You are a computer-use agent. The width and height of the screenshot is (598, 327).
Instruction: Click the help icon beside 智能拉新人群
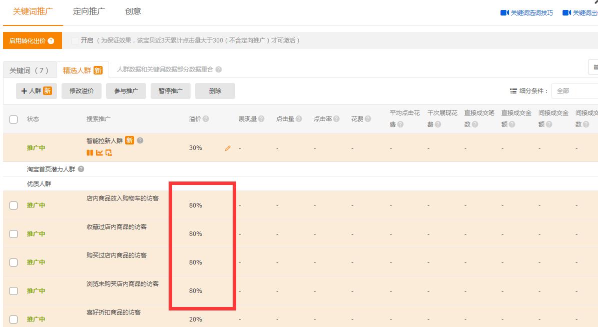coord(140,140)
